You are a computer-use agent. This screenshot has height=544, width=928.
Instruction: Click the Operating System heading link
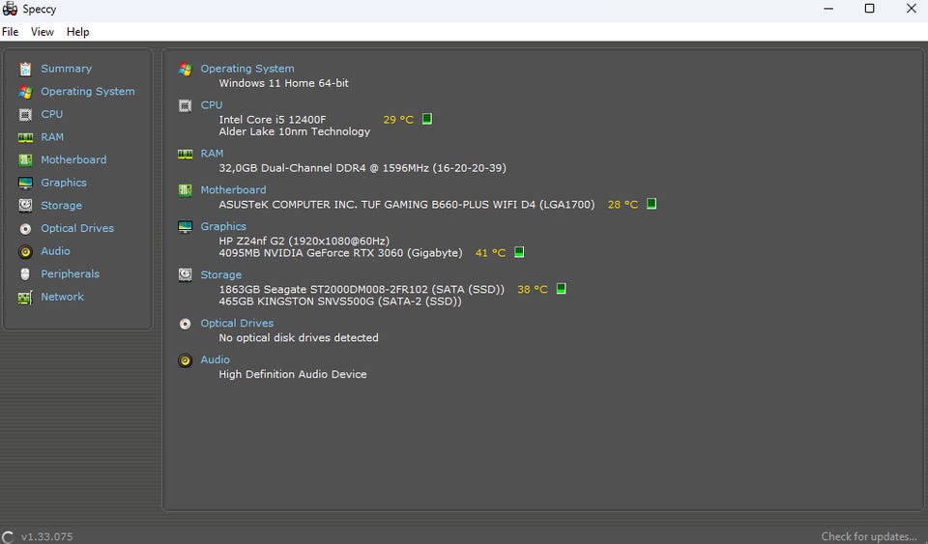pos(247,69)
